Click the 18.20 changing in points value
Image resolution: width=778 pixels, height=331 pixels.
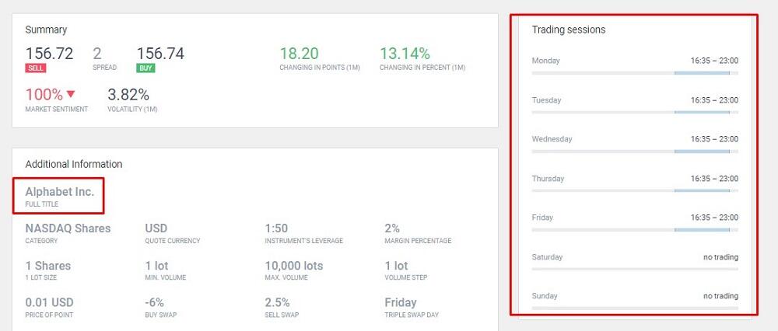tap(299, 54)
